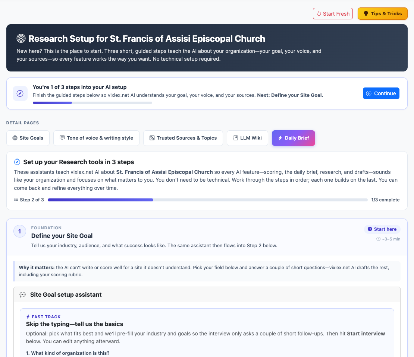Viewport: 414px width, 357px height.
Task: Click the 'Skip the typing—tell us the basics' heading
Action: pos(75,324)
